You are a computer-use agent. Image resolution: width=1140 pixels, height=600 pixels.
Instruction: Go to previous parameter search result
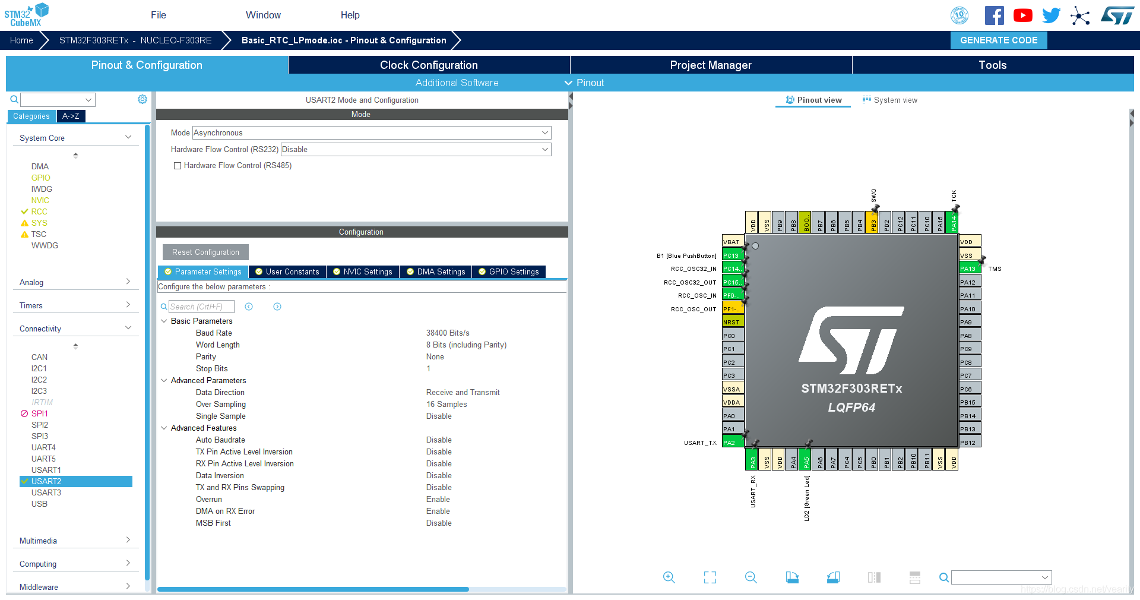click(x=249, y=307)
